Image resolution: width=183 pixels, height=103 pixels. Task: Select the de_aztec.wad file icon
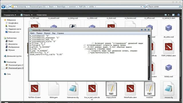tap(169, 28)
